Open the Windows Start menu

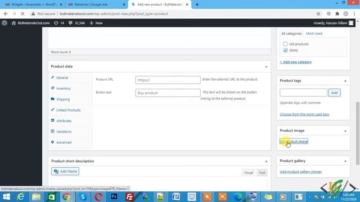6,197
